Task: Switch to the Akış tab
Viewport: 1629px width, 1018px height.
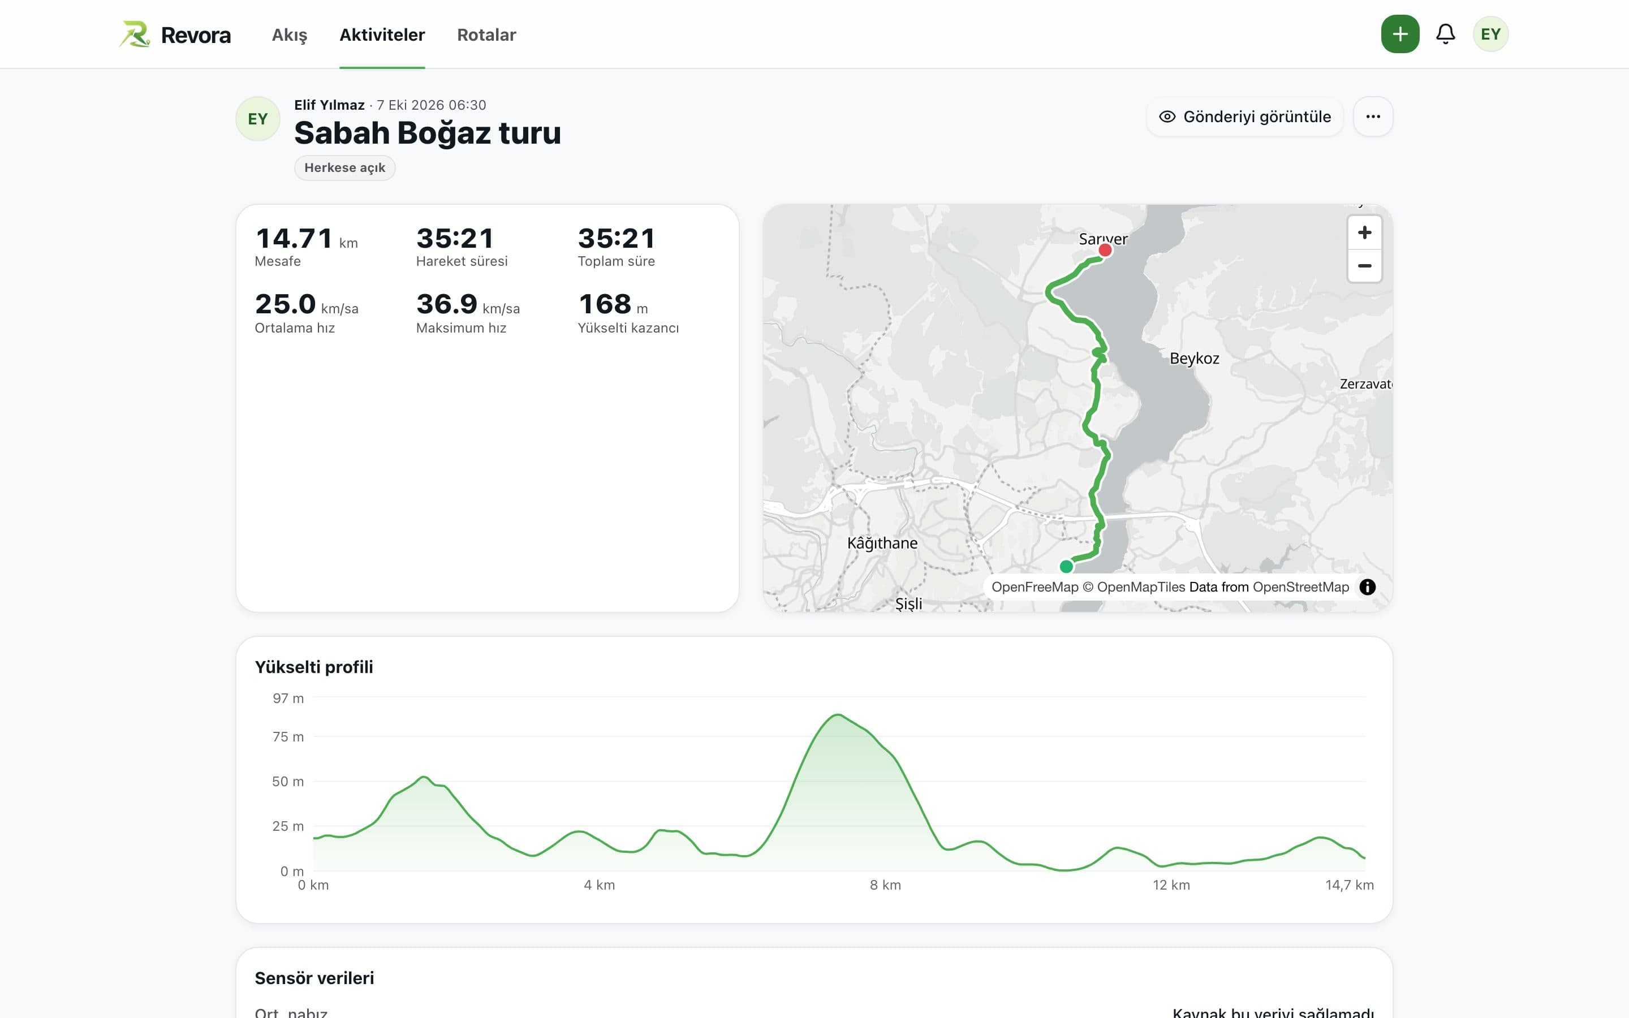Action: 290,34
